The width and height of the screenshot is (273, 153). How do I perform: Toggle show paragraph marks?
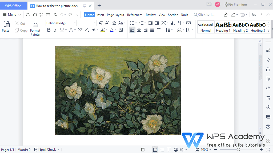coord(179,23)
